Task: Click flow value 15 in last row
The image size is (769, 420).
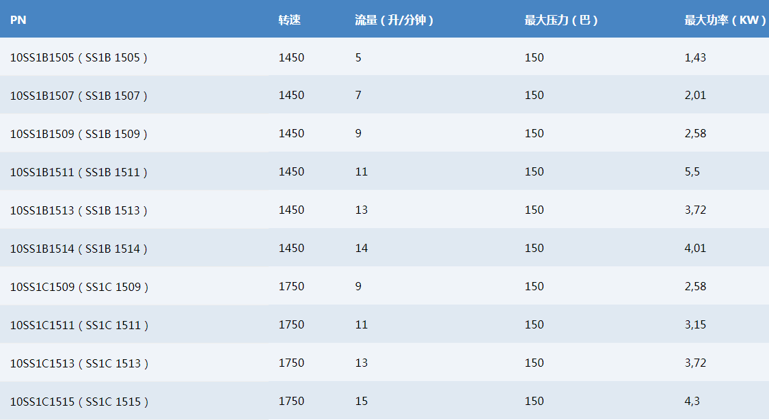Action: pos(362,402)
